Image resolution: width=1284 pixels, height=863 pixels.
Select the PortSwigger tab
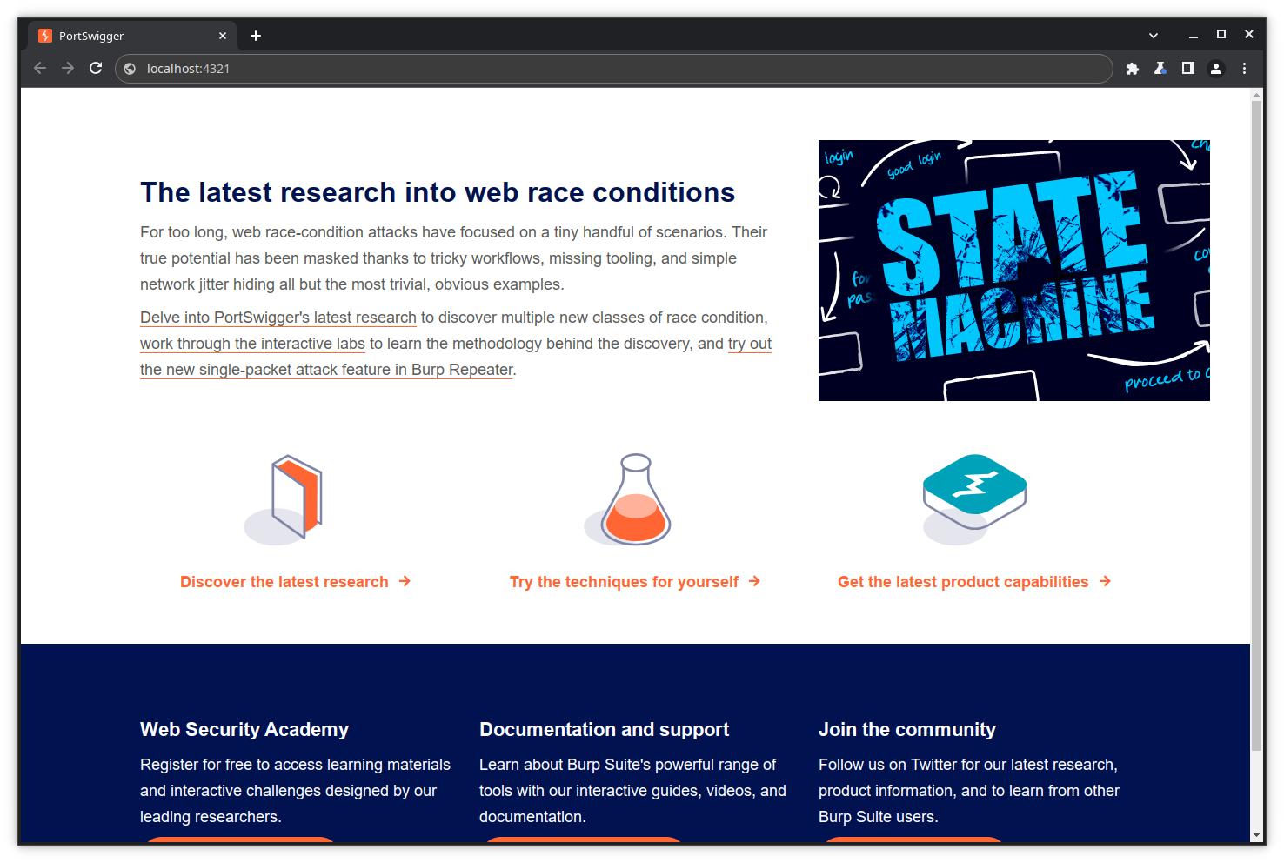pos(122,36)
